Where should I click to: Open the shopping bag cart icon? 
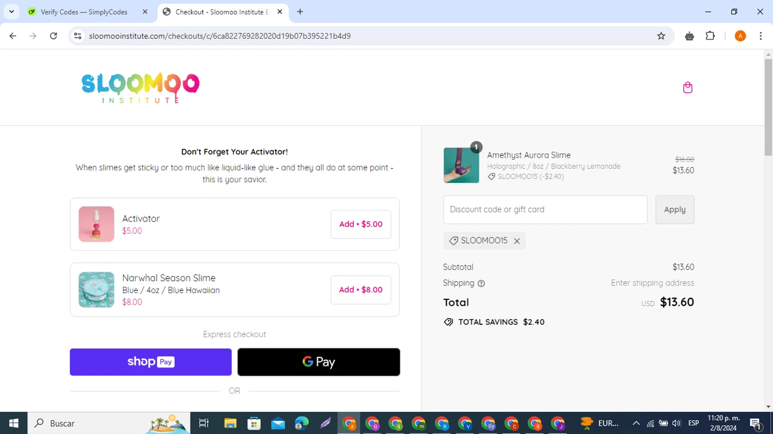[x=687, y=88]
